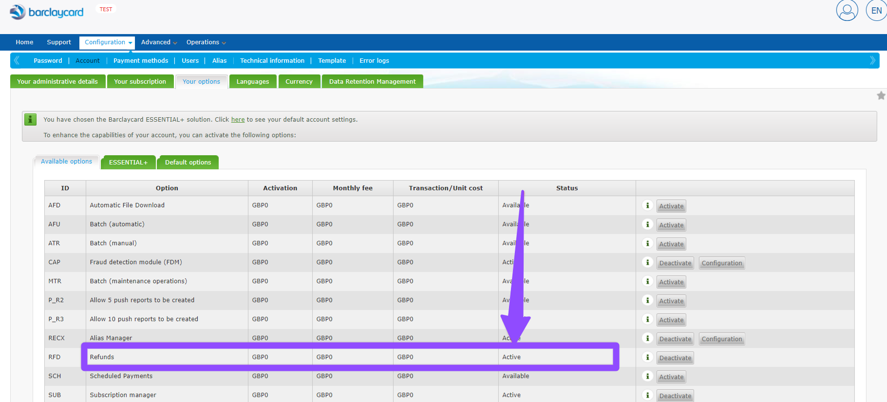
Task: Select Available options tab
Action: [x=66, y=162]
